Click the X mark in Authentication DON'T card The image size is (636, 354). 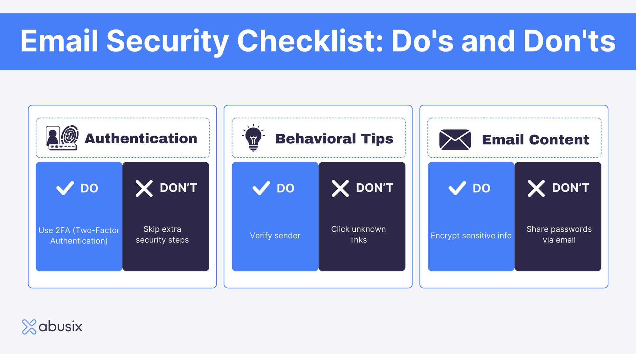tap(144, 188)
